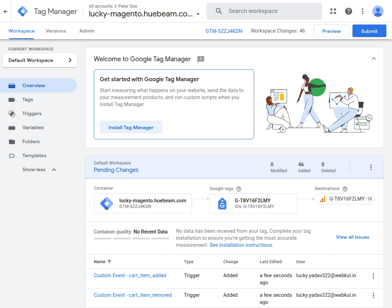Open Variables in the sidebar
The width and height of the screenshot is (392, 308).
[x=38, y=127]
